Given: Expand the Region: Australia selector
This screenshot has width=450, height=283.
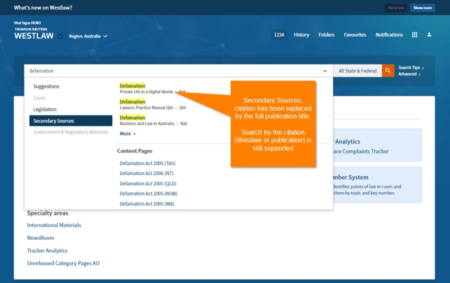Looking at the screenshot, I should [x=88, y=36].
